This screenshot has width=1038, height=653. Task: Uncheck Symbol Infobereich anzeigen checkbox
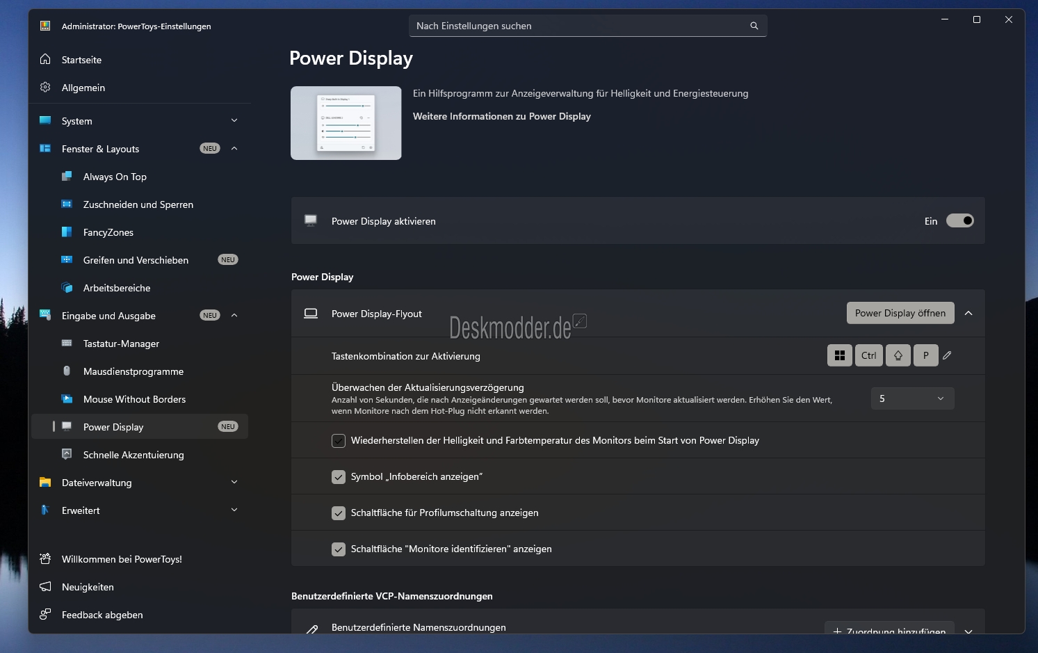[x=339, y=477]
